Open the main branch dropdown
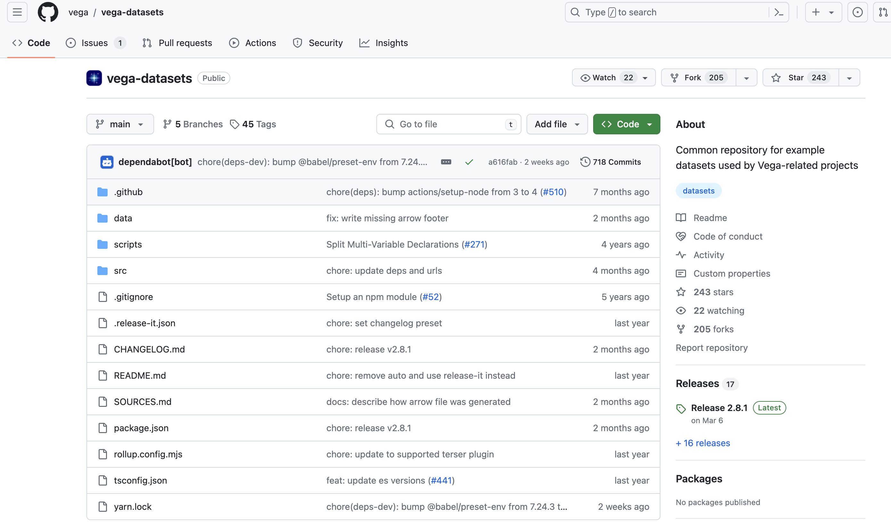Viewport: 891px width, 522px height. (120, 124)
